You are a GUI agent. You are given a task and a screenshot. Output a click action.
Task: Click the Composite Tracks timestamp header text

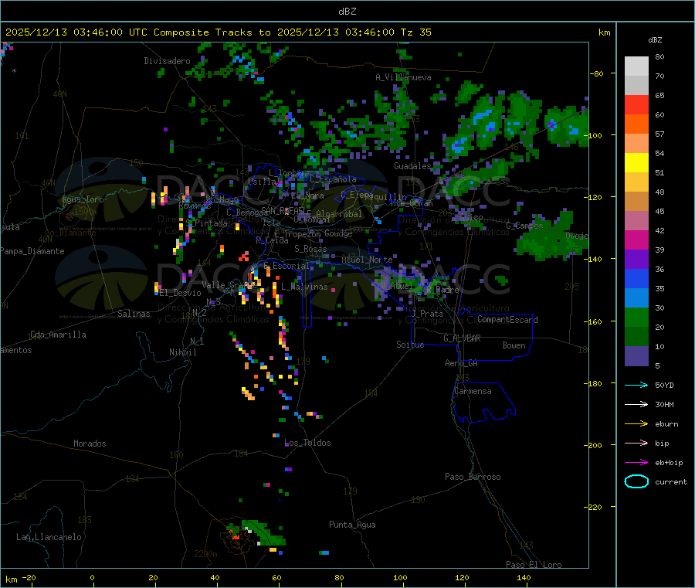coord(218,32)
